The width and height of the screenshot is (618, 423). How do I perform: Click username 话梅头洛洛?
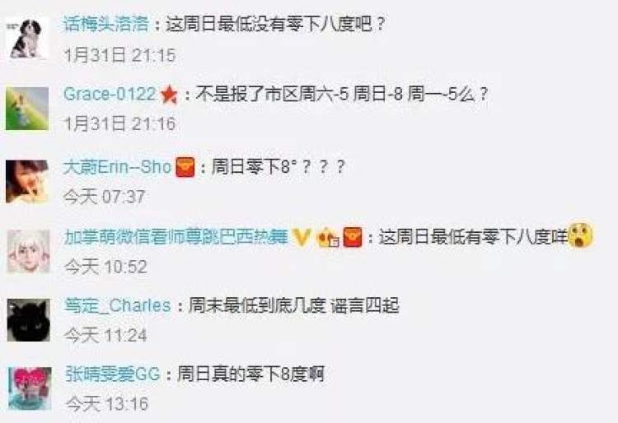[x=106, y=25]
